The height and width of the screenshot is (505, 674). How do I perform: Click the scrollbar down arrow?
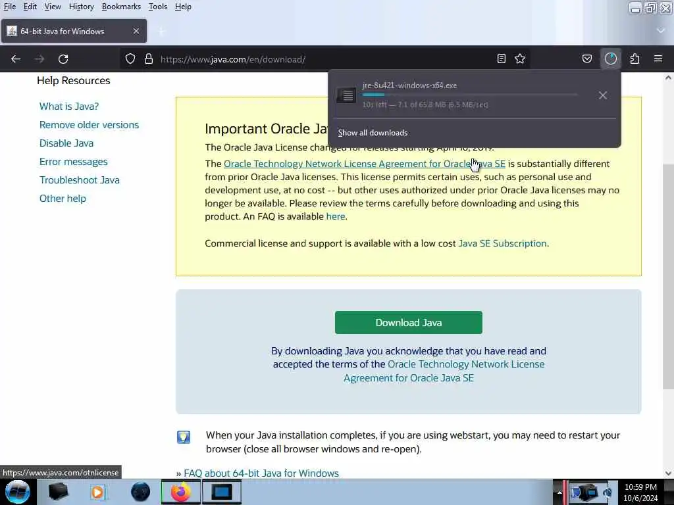tap(667, 473)
